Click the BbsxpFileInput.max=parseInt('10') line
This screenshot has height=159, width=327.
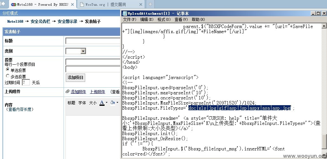pos(165,93)
